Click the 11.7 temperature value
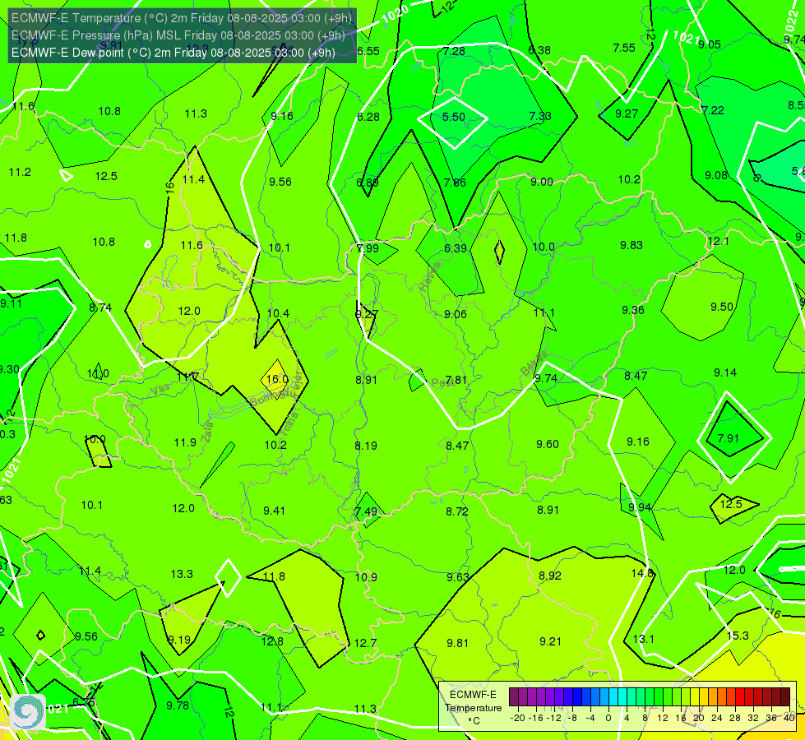This screenshot has width=805, height=740. [x=187, y=377]
